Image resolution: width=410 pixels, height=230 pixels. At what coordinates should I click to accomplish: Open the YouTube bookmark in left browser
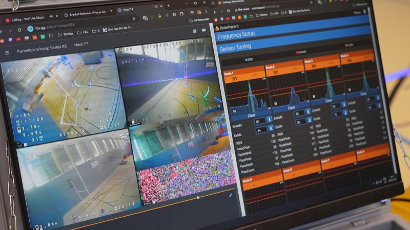(18, 39)
